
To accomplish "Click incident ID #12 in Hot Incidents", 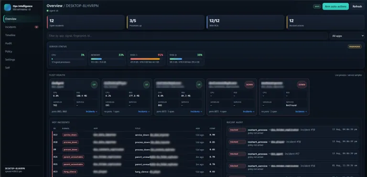I will coord(55,135).
